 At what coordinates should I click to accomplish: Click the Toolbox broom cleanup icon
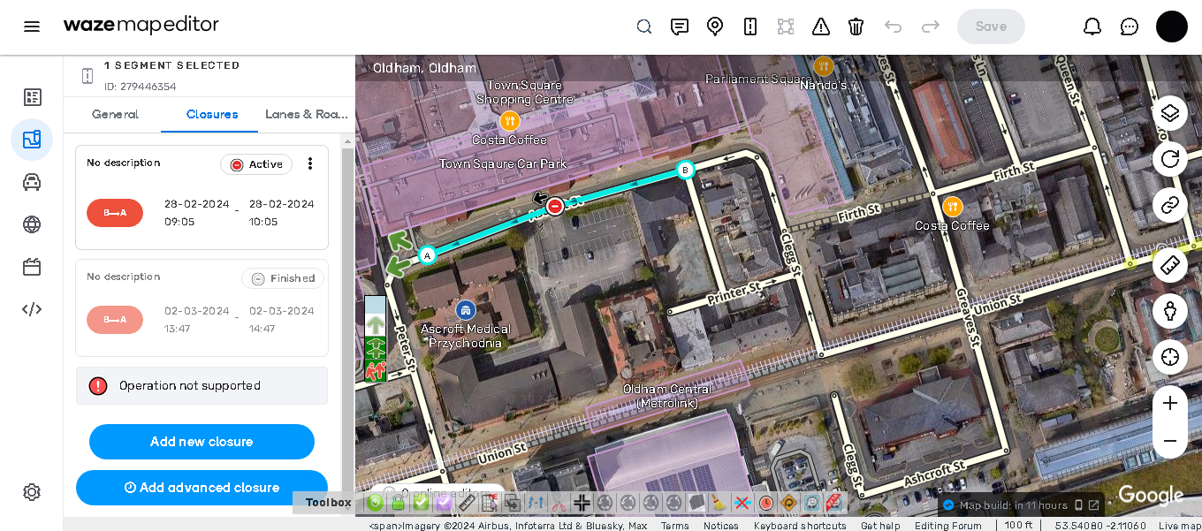(719, 503)
